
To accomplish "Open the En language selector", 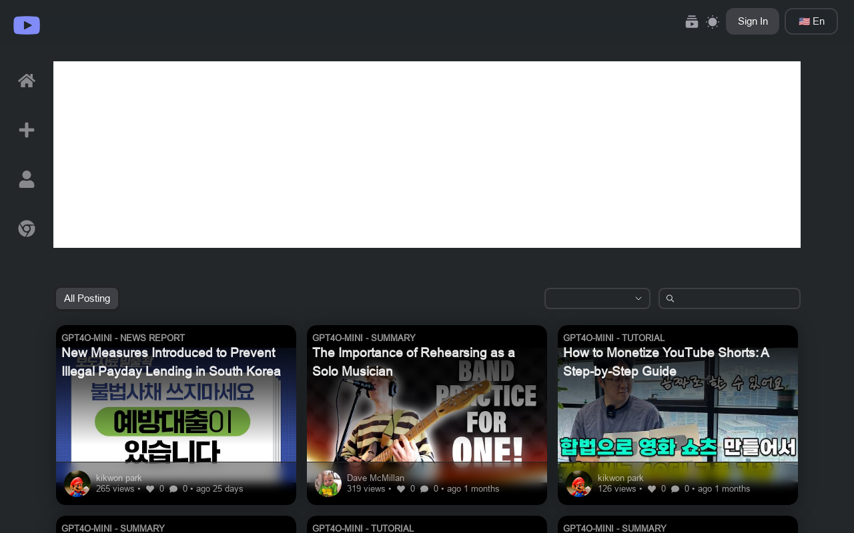I will [811, 21].
